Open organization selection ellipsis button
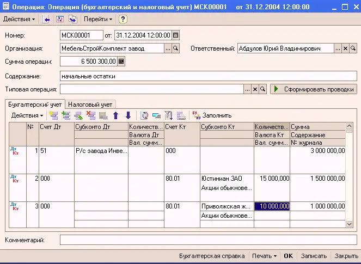The width and height of the screenshot is (361, 264). (168, 48)
